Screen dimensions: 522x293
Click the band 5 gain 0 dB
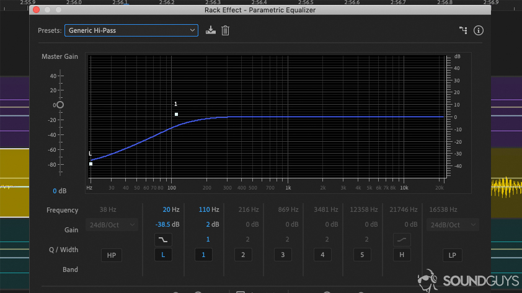[x=371, y=224]
